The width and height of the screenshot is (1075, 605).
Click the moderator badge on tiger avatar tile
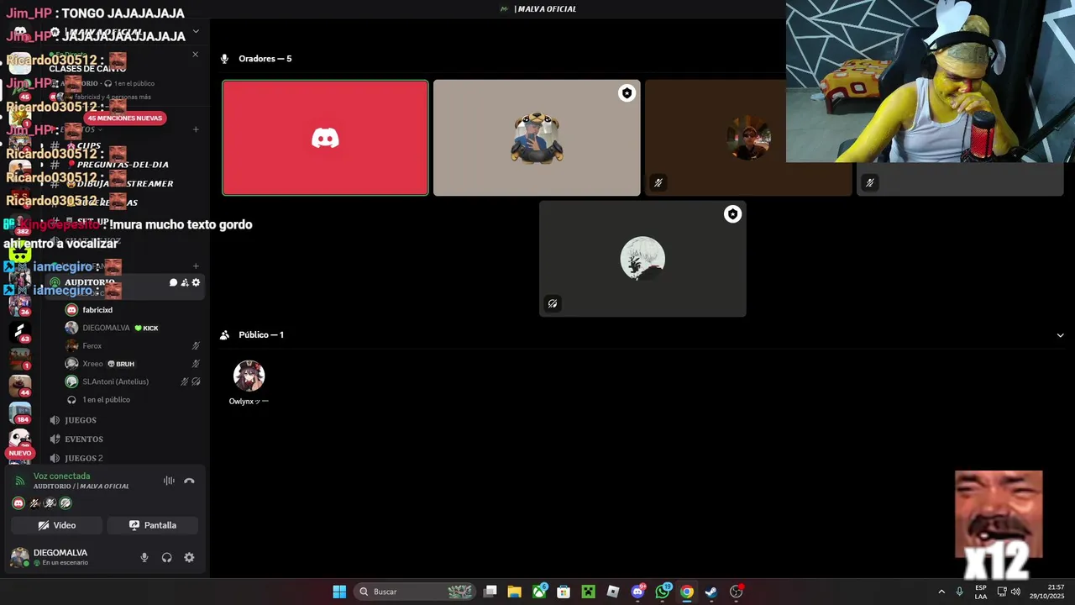coord(627,93)
